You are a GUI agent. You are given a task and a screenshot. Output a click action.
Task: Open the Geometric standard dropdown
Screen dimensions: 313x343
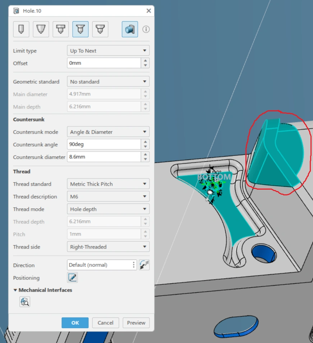[x=108, y=82]
